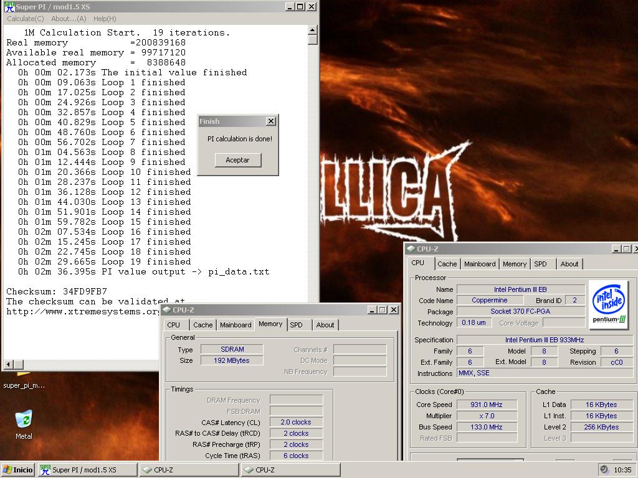Click the http://www.xtremesystems.org text line

83,312
